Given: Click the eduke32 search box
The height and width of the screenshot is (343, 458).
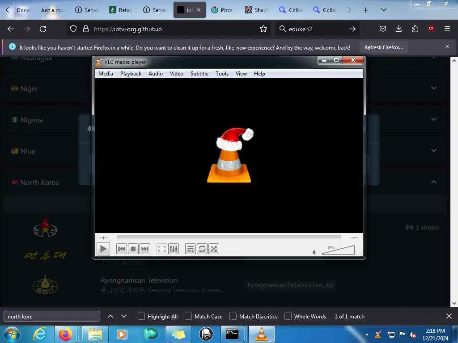Looking at the screenshot, I should pos(317,29).
